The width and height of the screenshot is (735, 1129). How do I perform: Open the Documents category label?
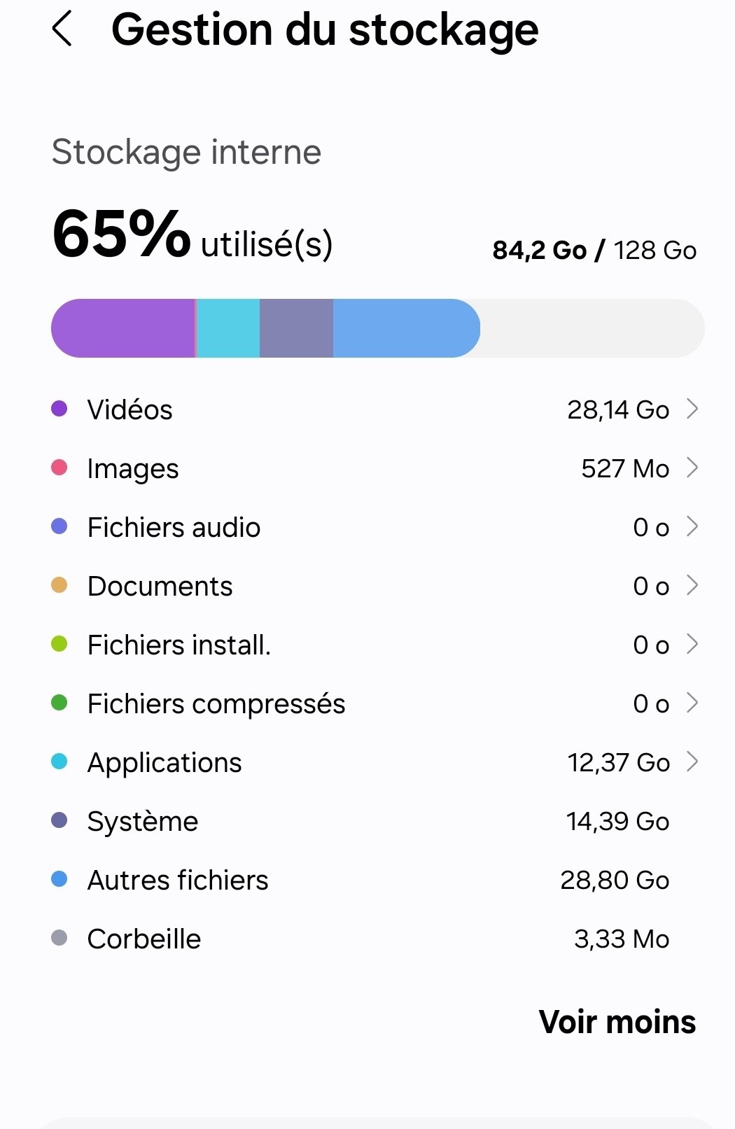tap(160, 586)
